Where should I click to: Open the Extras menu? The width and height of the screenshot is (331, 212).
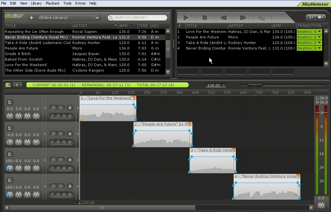coord(80,3)
